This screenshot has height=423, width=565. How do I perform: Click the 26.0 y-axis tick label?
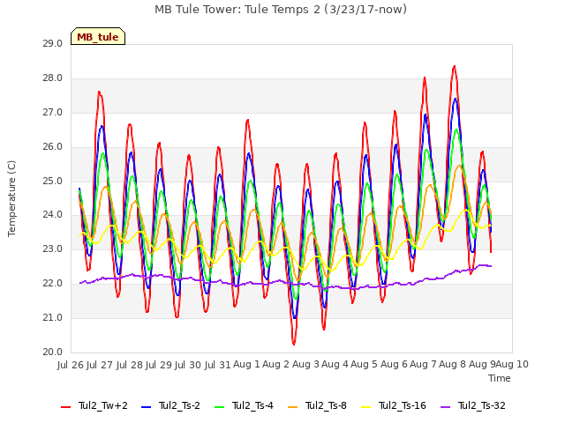click(52, 147)
